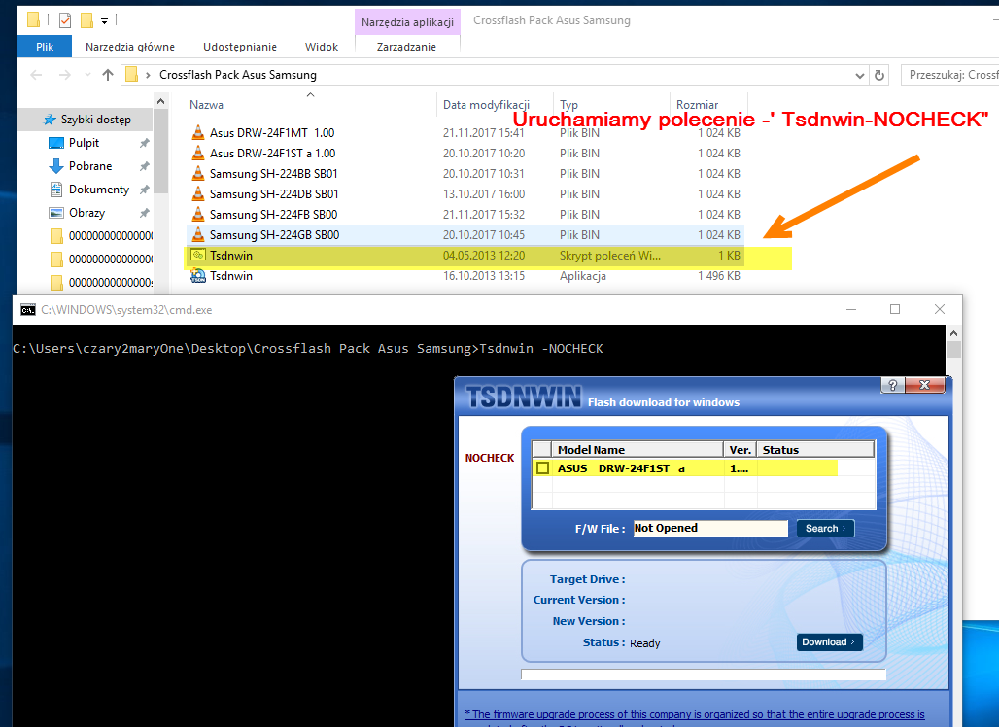Switch to Narzędzia główne ribbon tab
This screenshot has width=999, height=727.
pyautogui.click(x=130, y=47)
